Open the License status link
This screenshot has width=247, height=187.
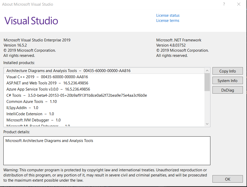point(168,15)
